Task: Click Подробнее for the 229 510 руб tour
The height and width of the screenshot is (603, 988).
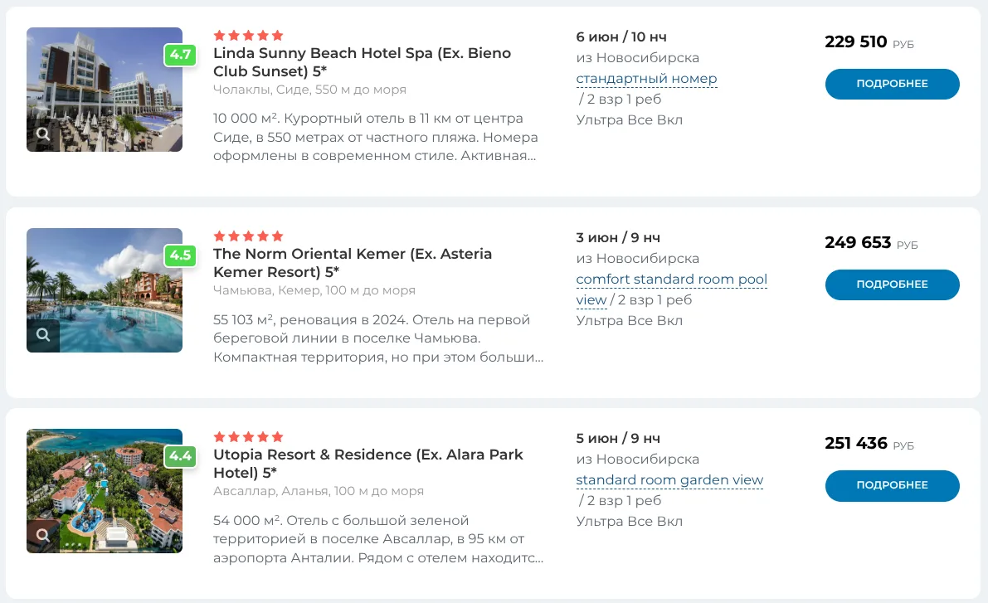Action: click(893, 84)
